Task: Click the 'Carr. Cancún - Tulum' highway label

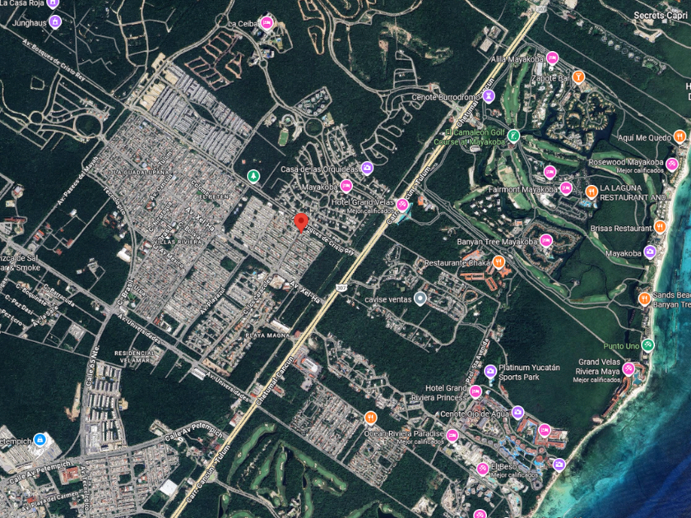Action: (207, 474)
